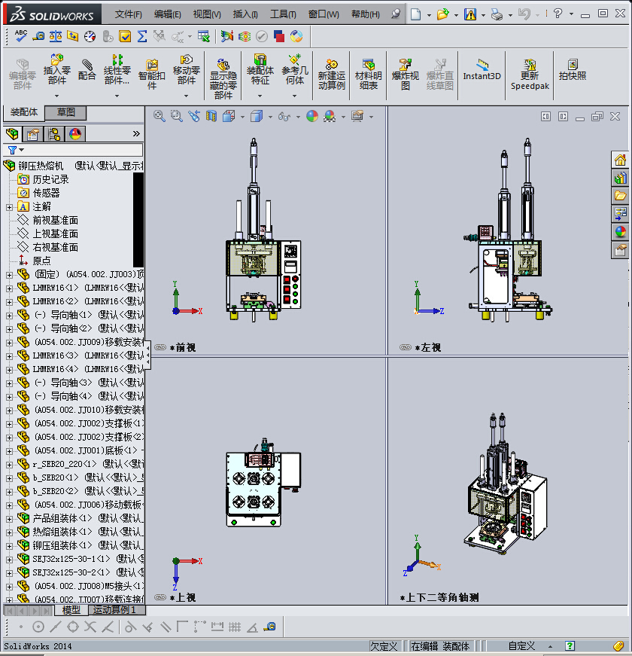Image resolution: width=632 pixels, height=656 pixels.
Task: Open Linear Component Pattern tool
Action: point(117,69)
